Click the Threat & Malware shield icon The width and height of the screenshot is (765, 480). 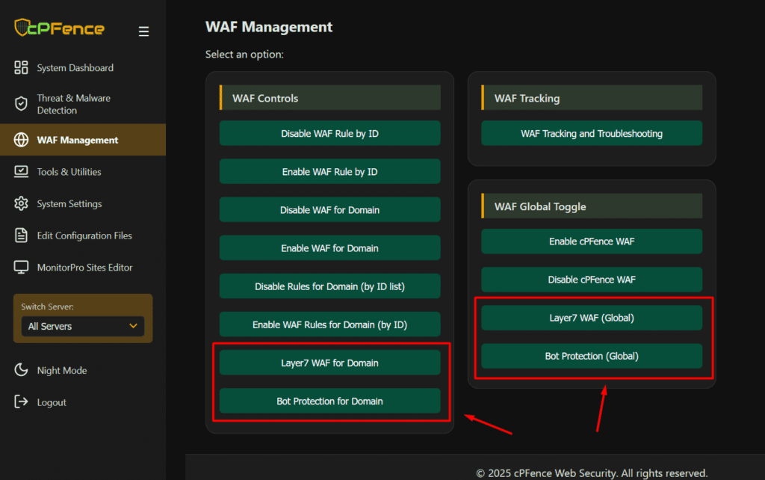click(x=21, y=103)
